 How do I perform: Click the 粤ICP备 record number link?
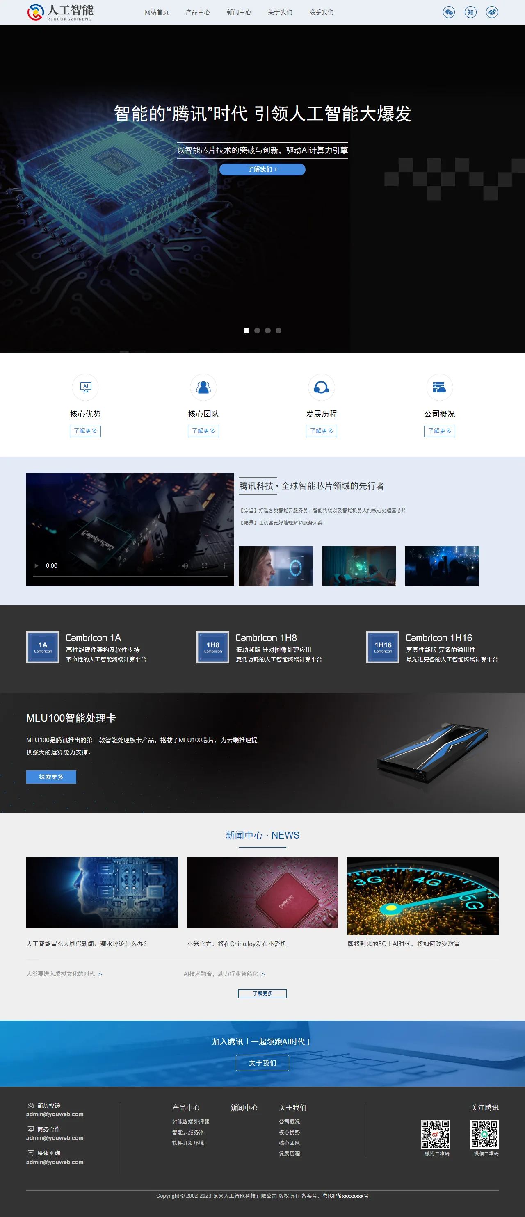pyautogui.click(x=346, y=1196)
